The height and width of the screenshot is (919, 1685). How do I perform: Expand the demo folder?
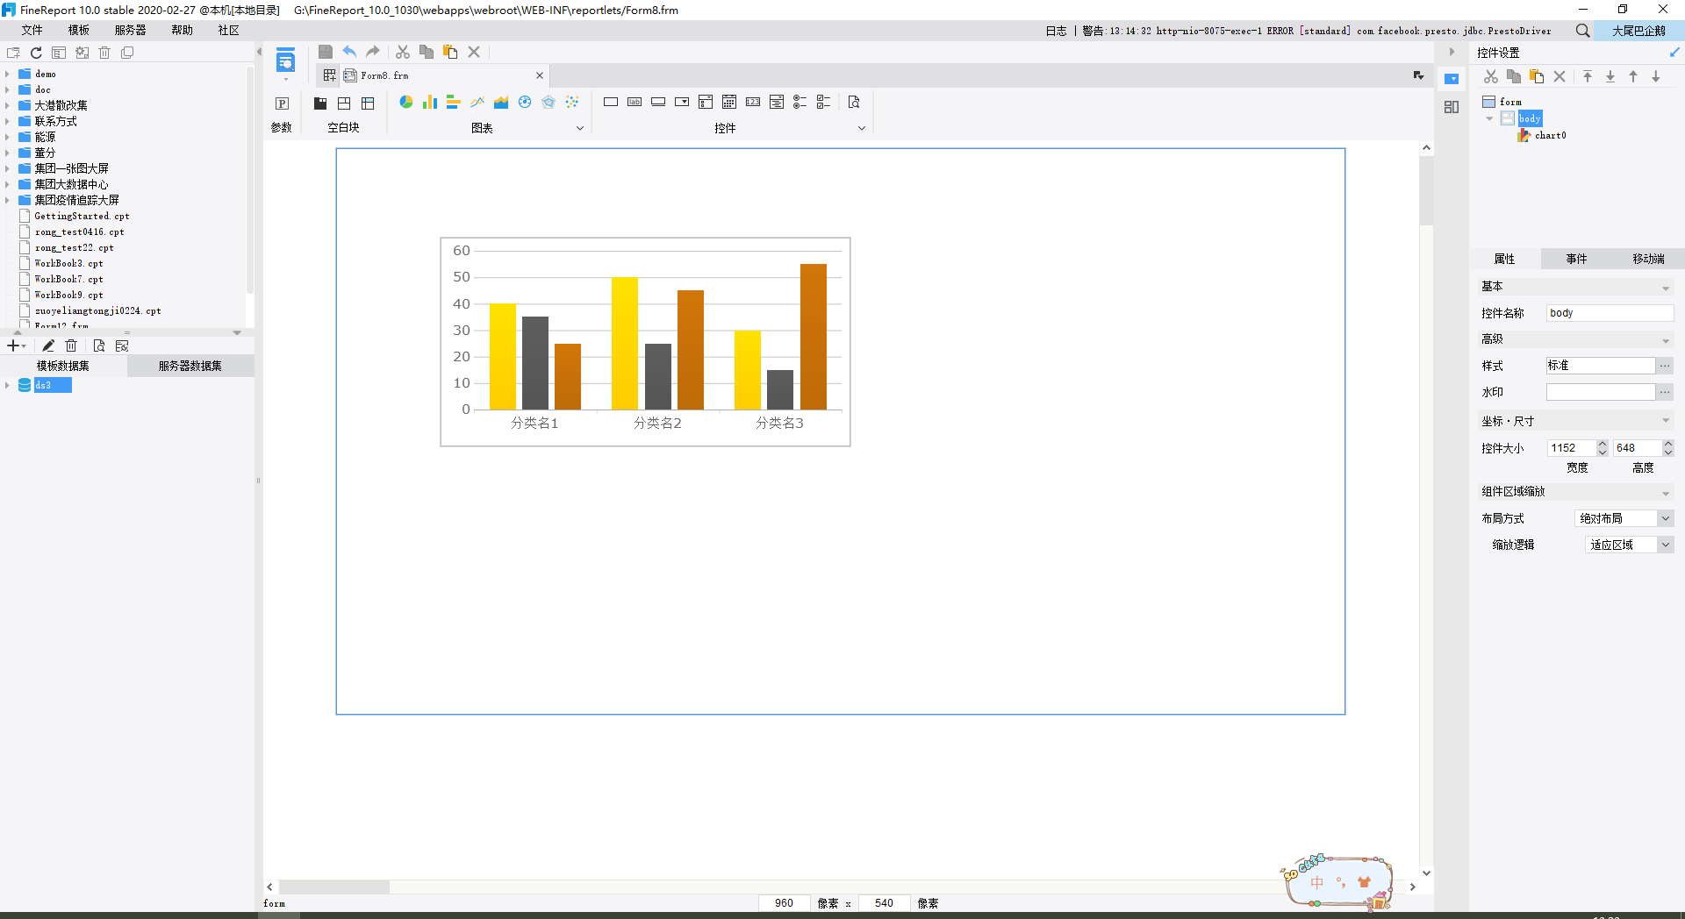click(x=8, y=74)
